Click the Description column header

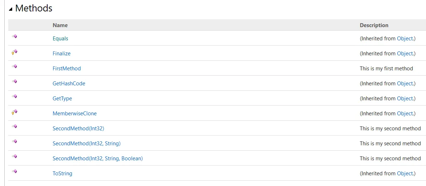pos(374,25)
